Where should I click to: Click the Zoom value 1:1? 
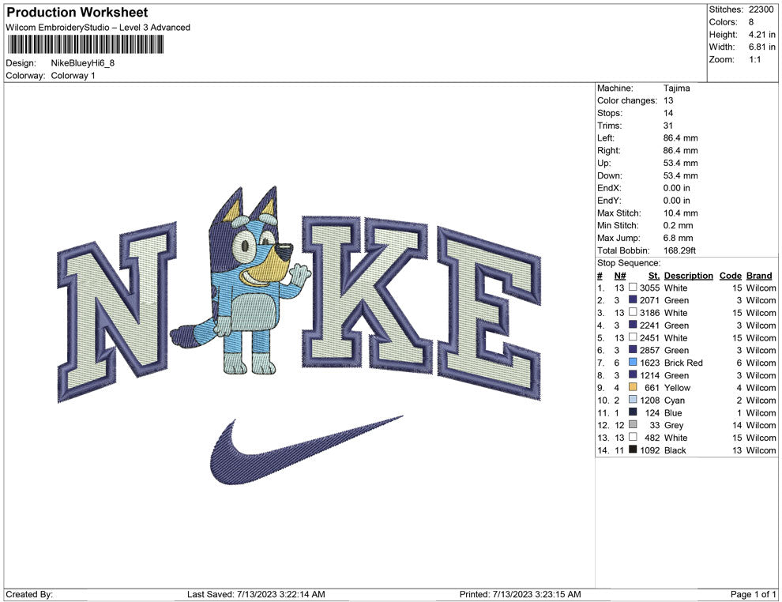tap(754, 59)
